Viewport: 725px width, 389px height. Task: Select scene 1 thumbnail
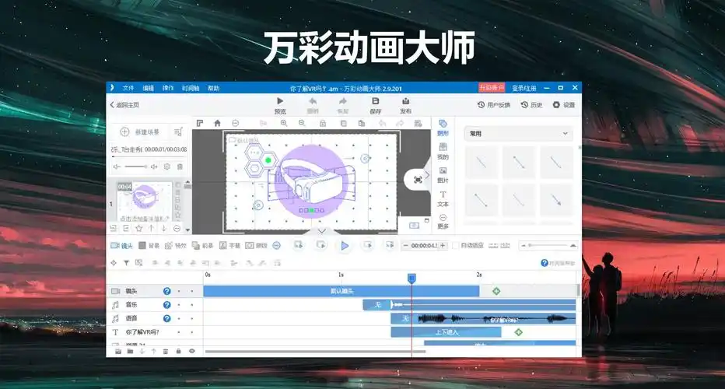tap(144, 202)
